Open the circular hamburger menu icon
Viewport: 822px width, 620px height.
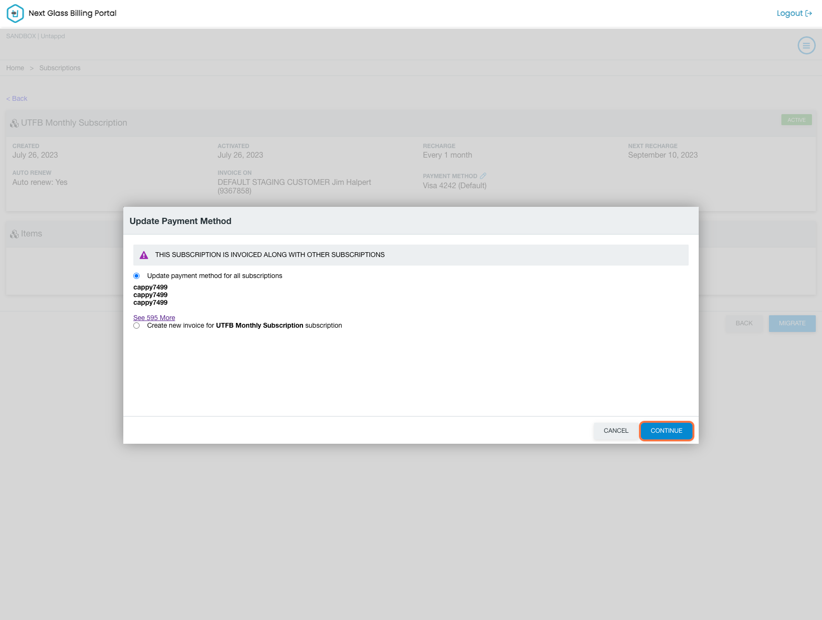click(806, 46)
